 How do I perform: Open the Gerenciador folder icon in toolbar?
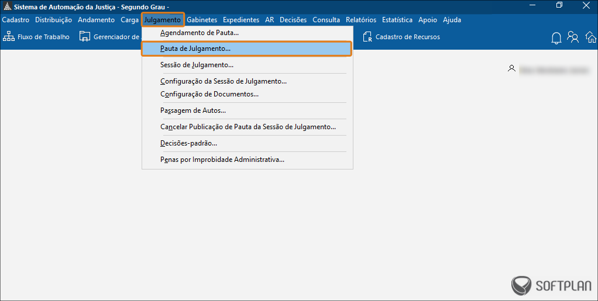click(84, 37)
